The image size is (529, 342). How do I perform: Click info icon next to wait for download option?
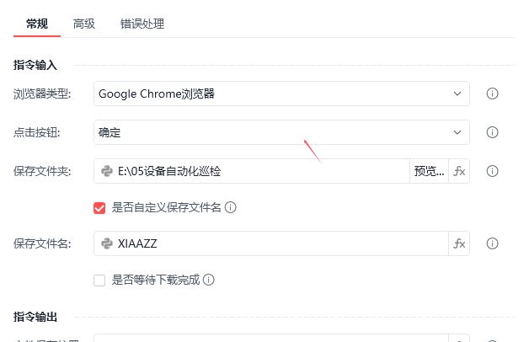click(x=208, y=280)
